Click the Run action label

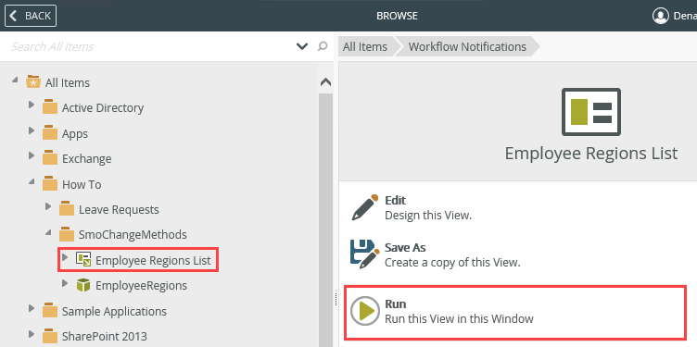(395, 304)
